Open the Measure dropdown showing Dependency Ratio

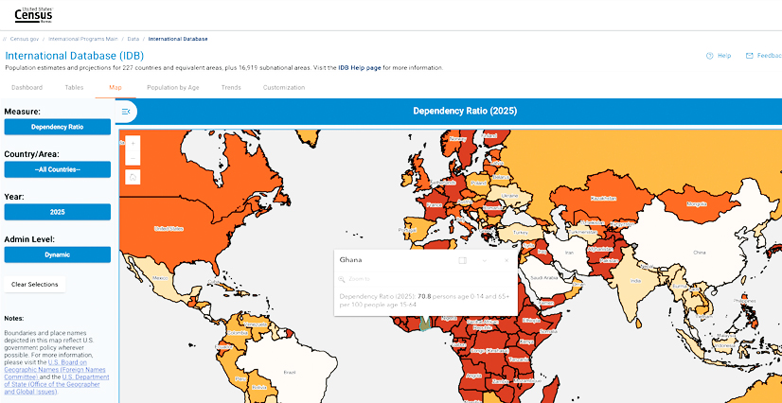click(58, 127)
